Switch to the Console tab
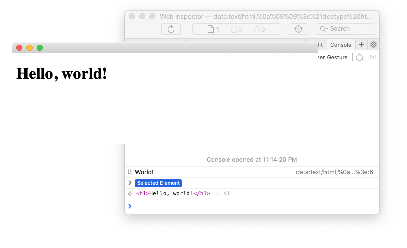 (341, 45)
